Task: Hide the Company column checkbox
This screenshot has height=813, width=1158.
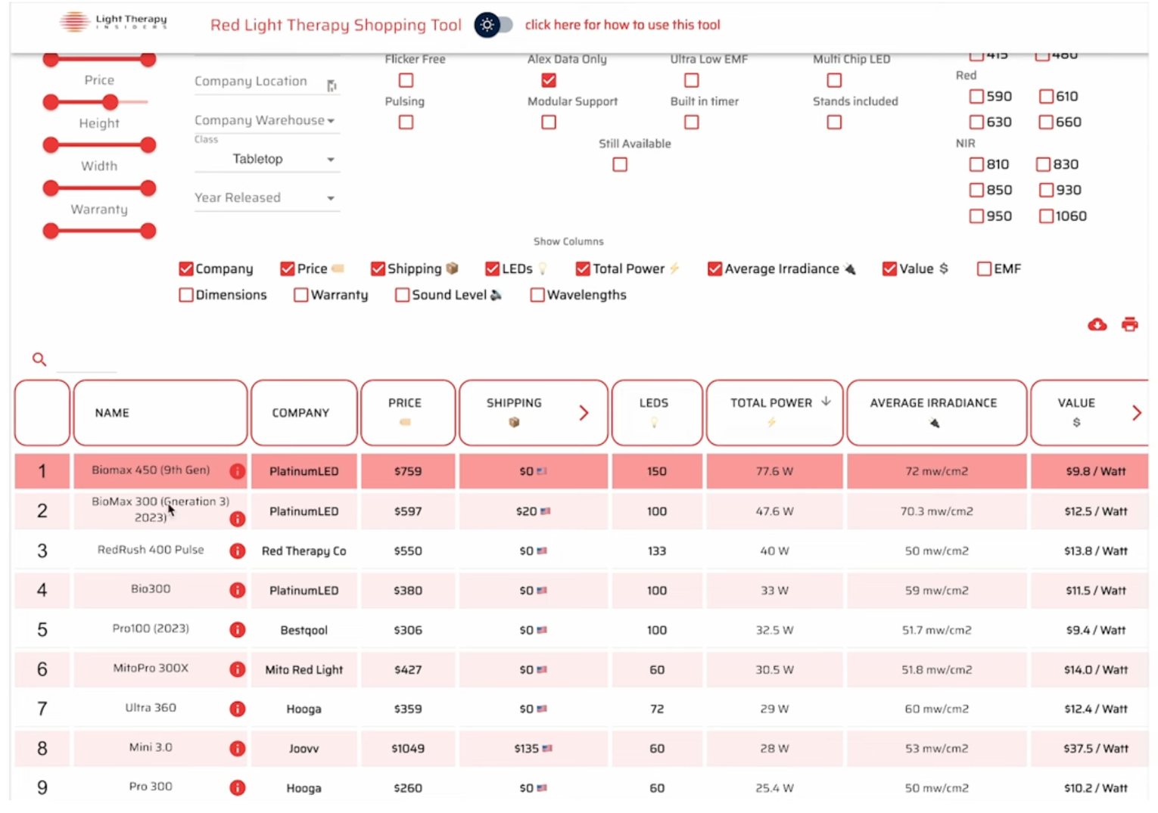Action: [186, 268]
